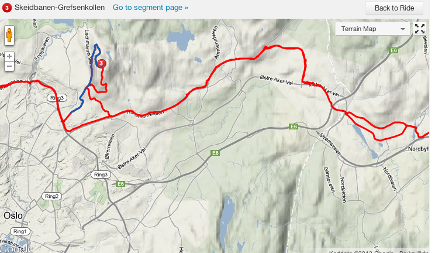Open Go to segment page link
435x253 pixels.
150,8
